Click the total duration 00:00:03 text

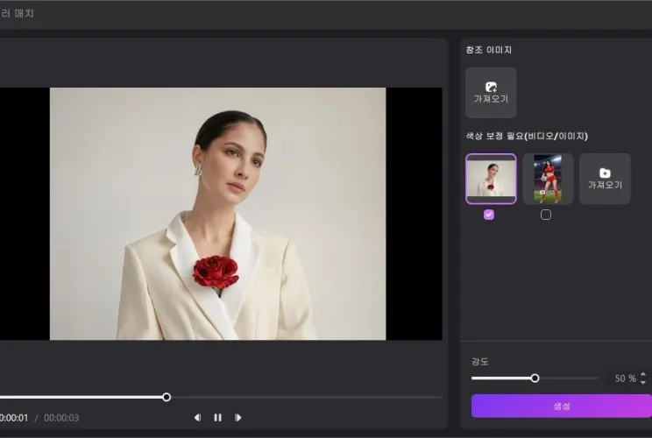61,418
